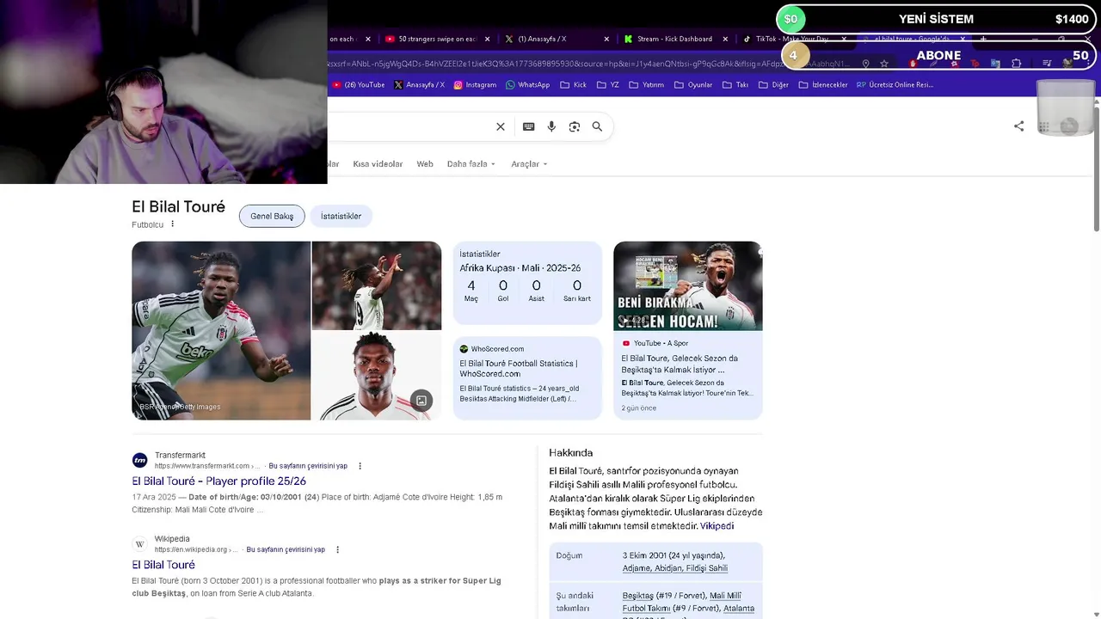The image size is (1101, 619).
Task: Translate the Wikipedia page via Bu sayfanın çevirisini yap
Action: pyautogui.click(x=286, y=549)
